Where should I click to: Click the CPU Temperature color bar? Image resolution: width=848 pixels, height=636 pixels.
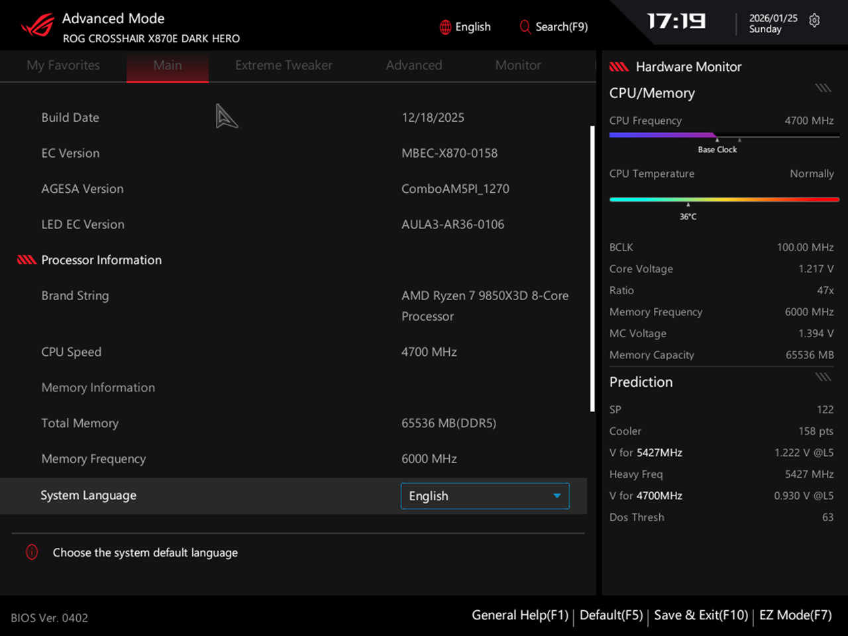point(724,199)
